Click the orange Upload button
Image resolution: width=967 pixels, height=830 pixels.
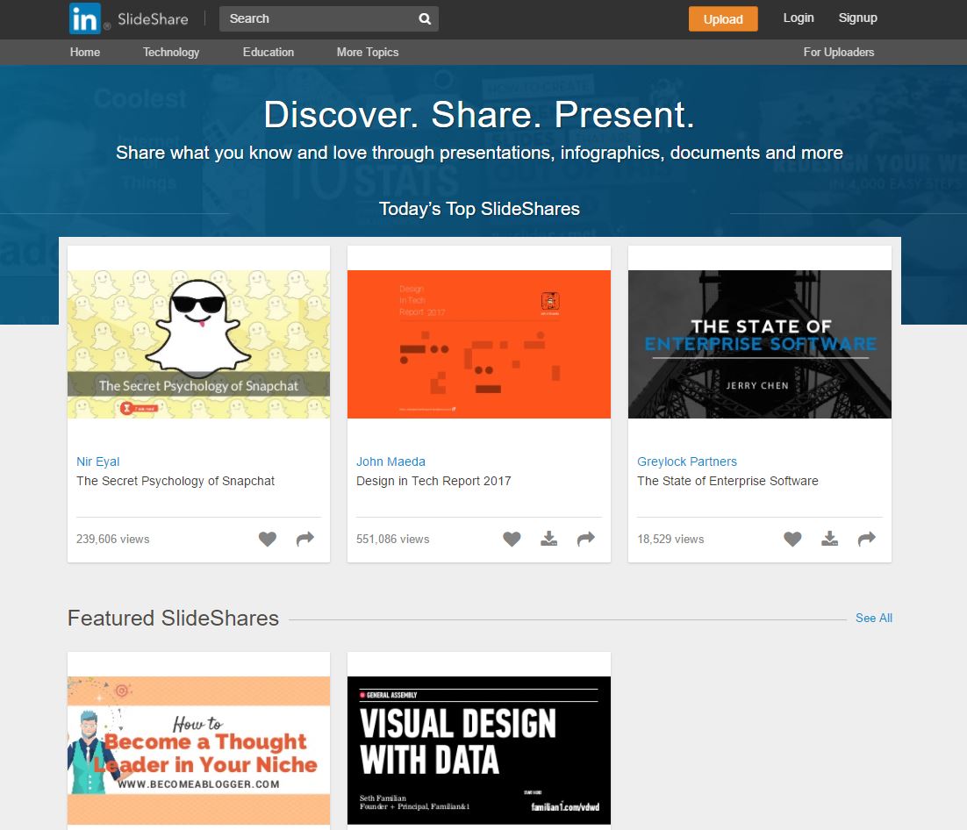point(723,19)
